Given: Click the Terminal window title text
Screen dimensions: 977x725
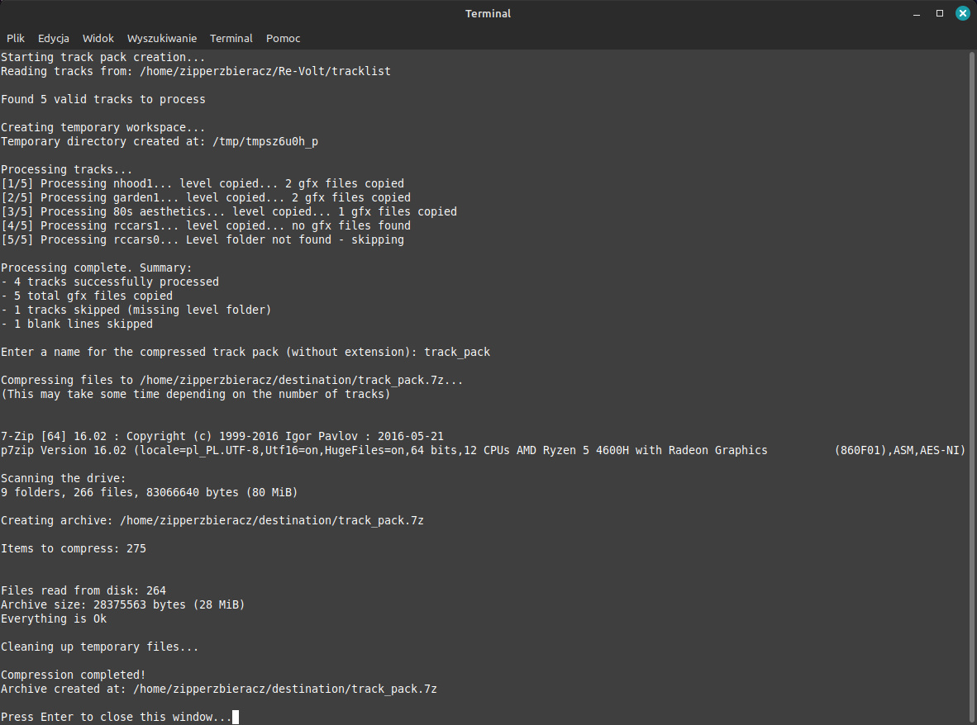Looking at the screenshot, I should (488, 14).
